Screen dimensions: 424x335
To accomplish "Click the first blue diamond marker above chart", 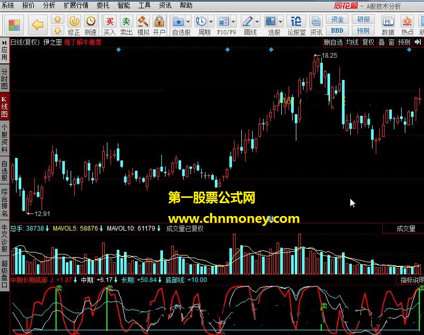I will [x=118, y=49].
